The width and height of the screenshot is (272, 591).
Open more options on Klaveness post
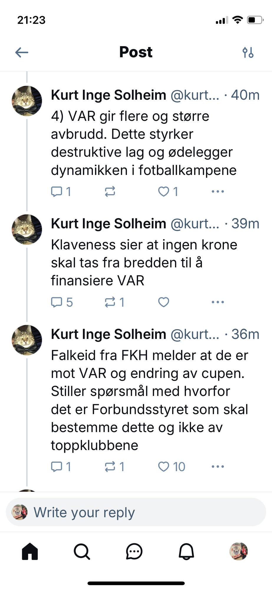pyautogui.click(x=218, y=302)
